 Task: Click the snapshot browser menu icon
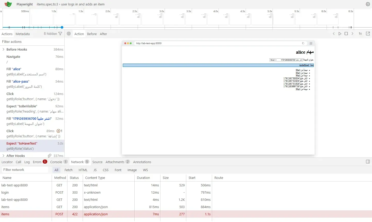coord(311,43)
